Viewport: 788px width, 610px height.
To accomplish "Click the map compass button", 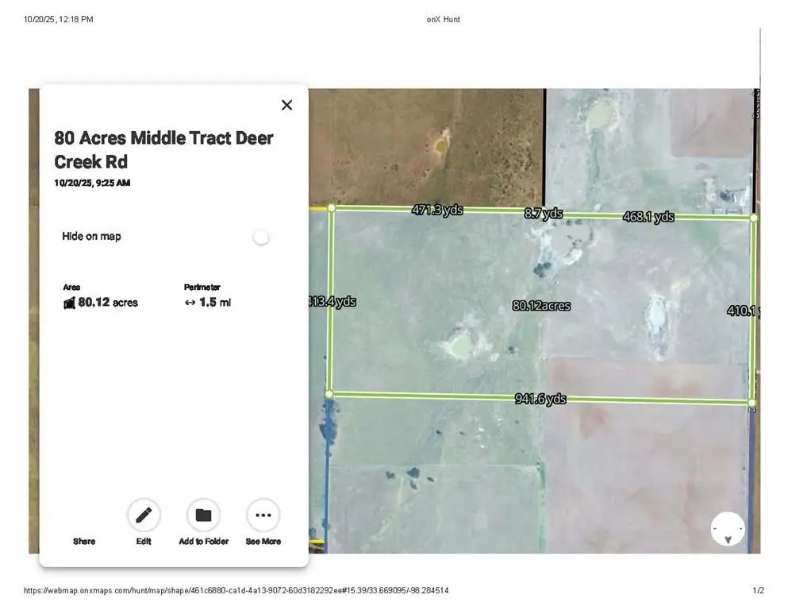I will tap(728, 529).
